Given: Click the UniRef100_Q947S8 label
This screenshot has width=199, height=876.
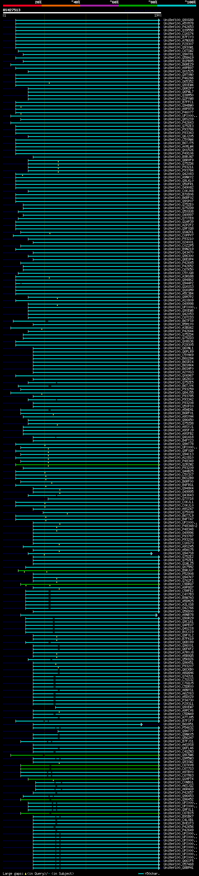Looking at the screenshot, I should [178, 553].
